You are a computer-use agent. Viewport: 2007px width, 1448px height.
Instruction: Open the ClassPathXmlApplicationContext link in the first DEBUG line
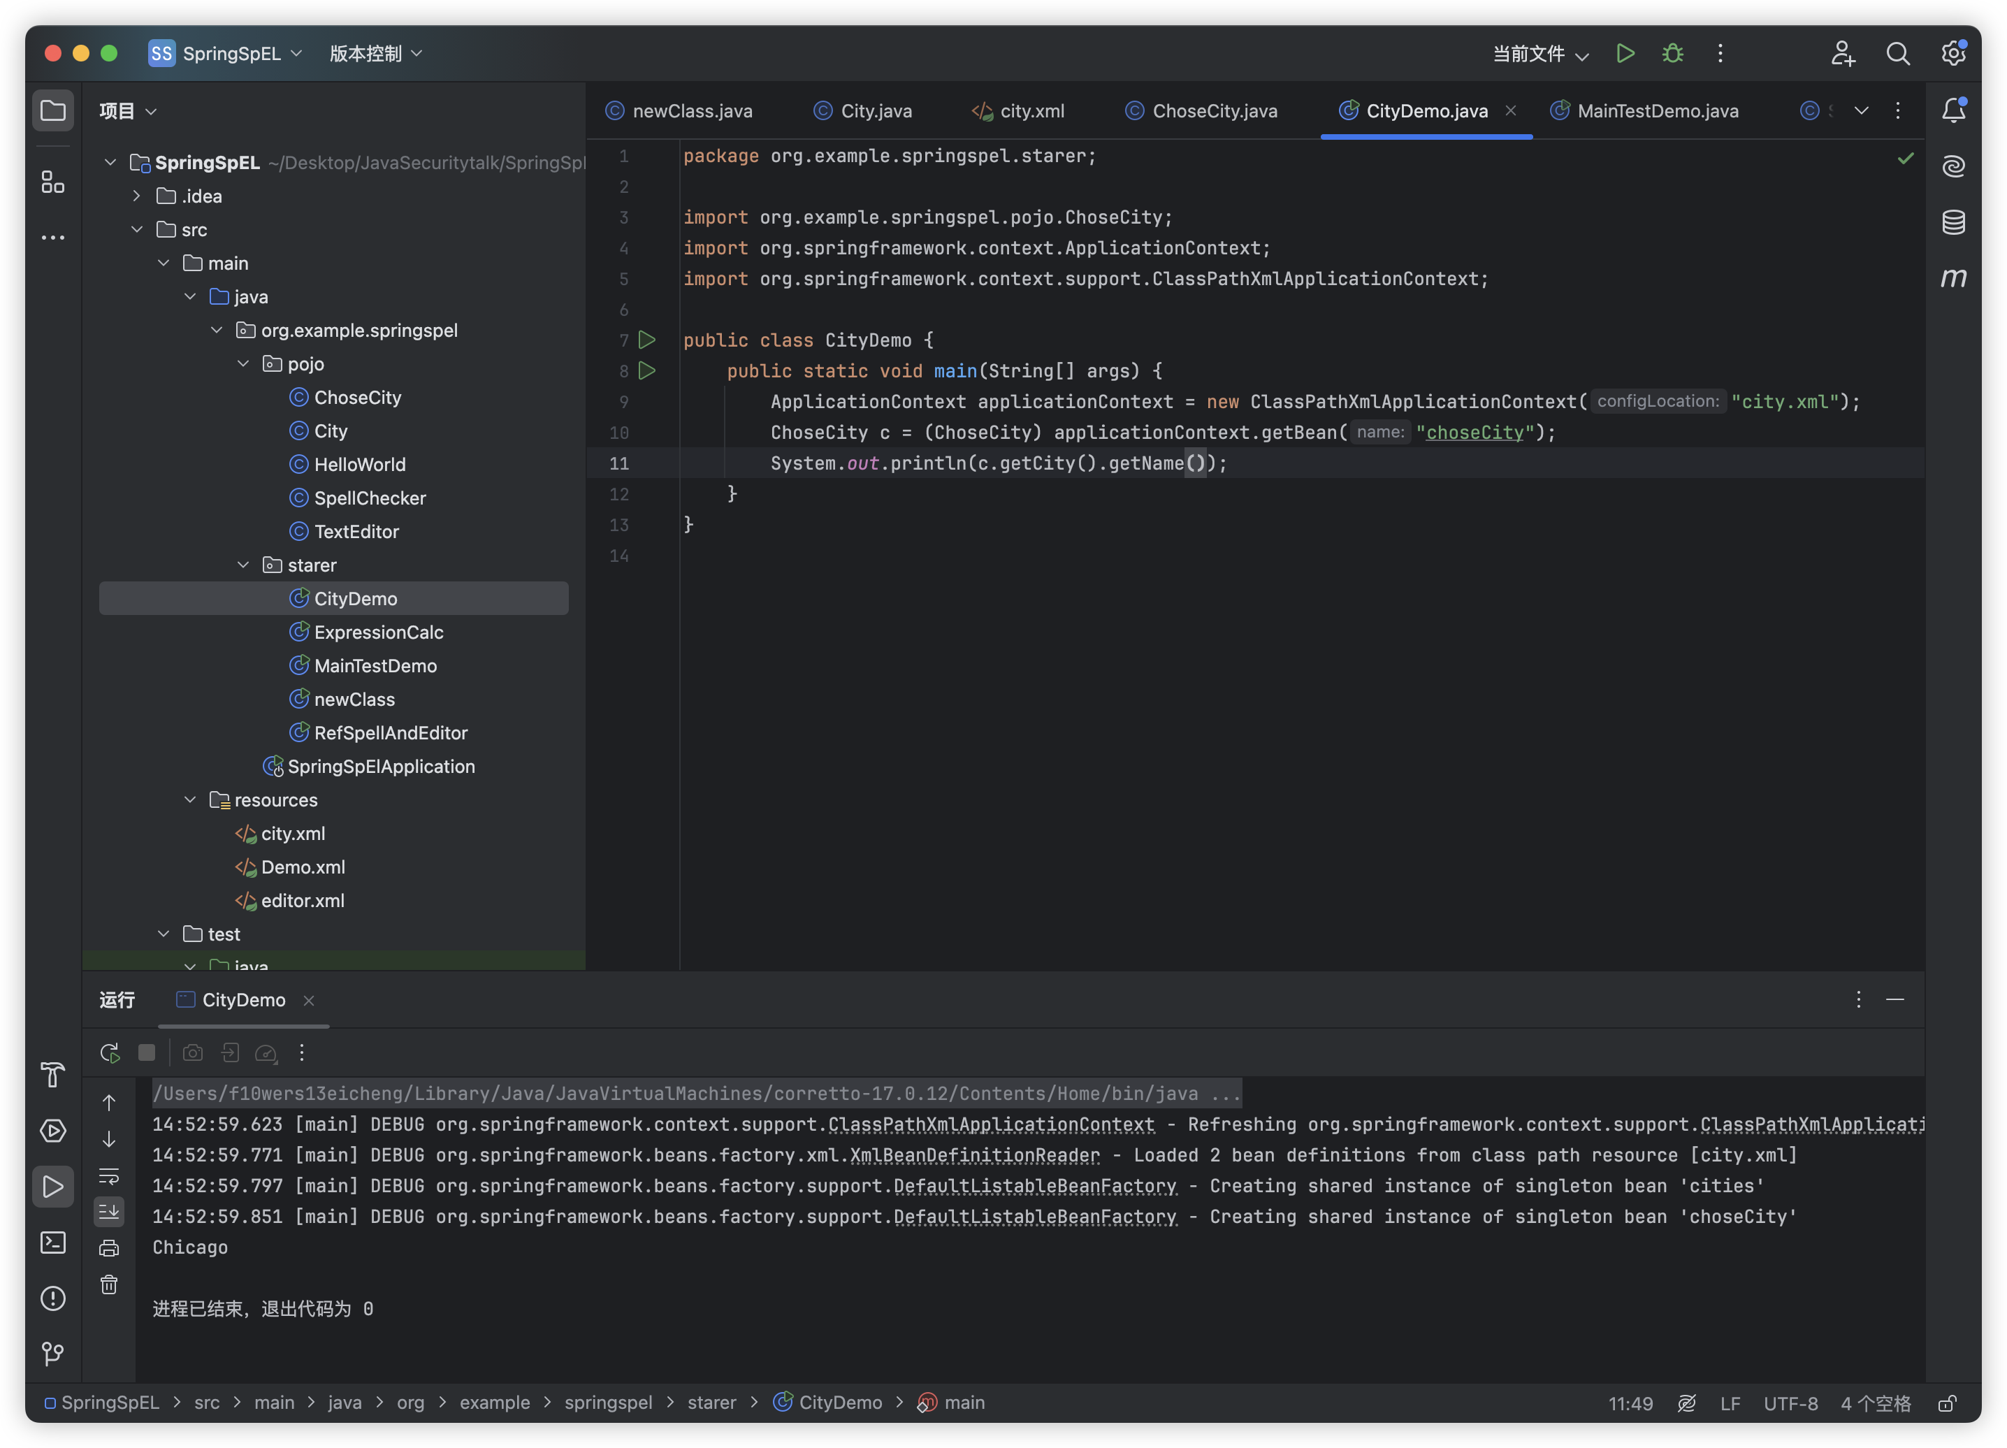tap(991, 1124)
